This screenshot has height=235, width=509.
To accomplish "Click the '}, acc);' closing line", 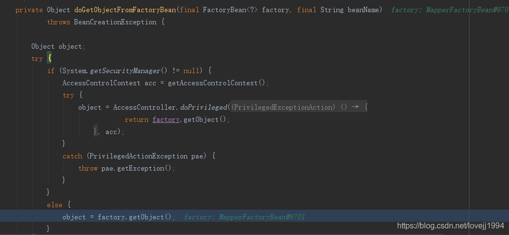I will pos(109,132).
